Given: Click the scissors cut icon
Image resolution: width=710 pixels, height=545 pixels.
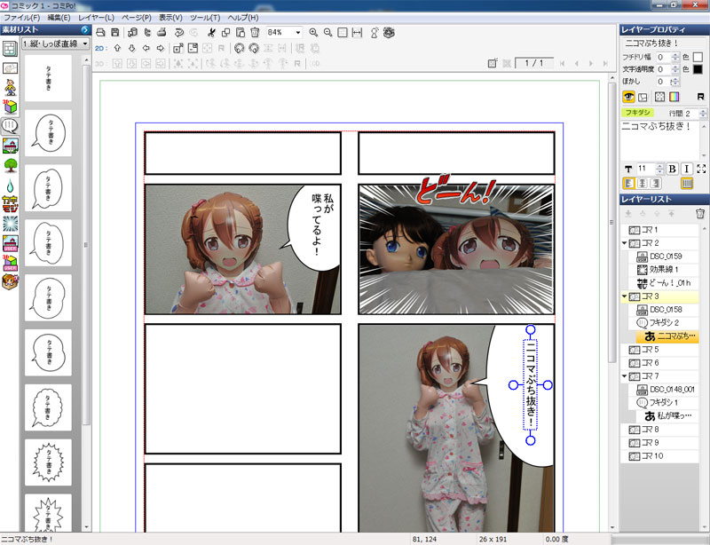Looking at the screenshot, I should pyautogui.click(x=211, y=33).
